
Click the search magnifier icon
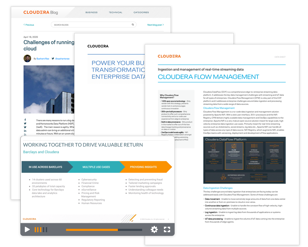pos(133,25)
